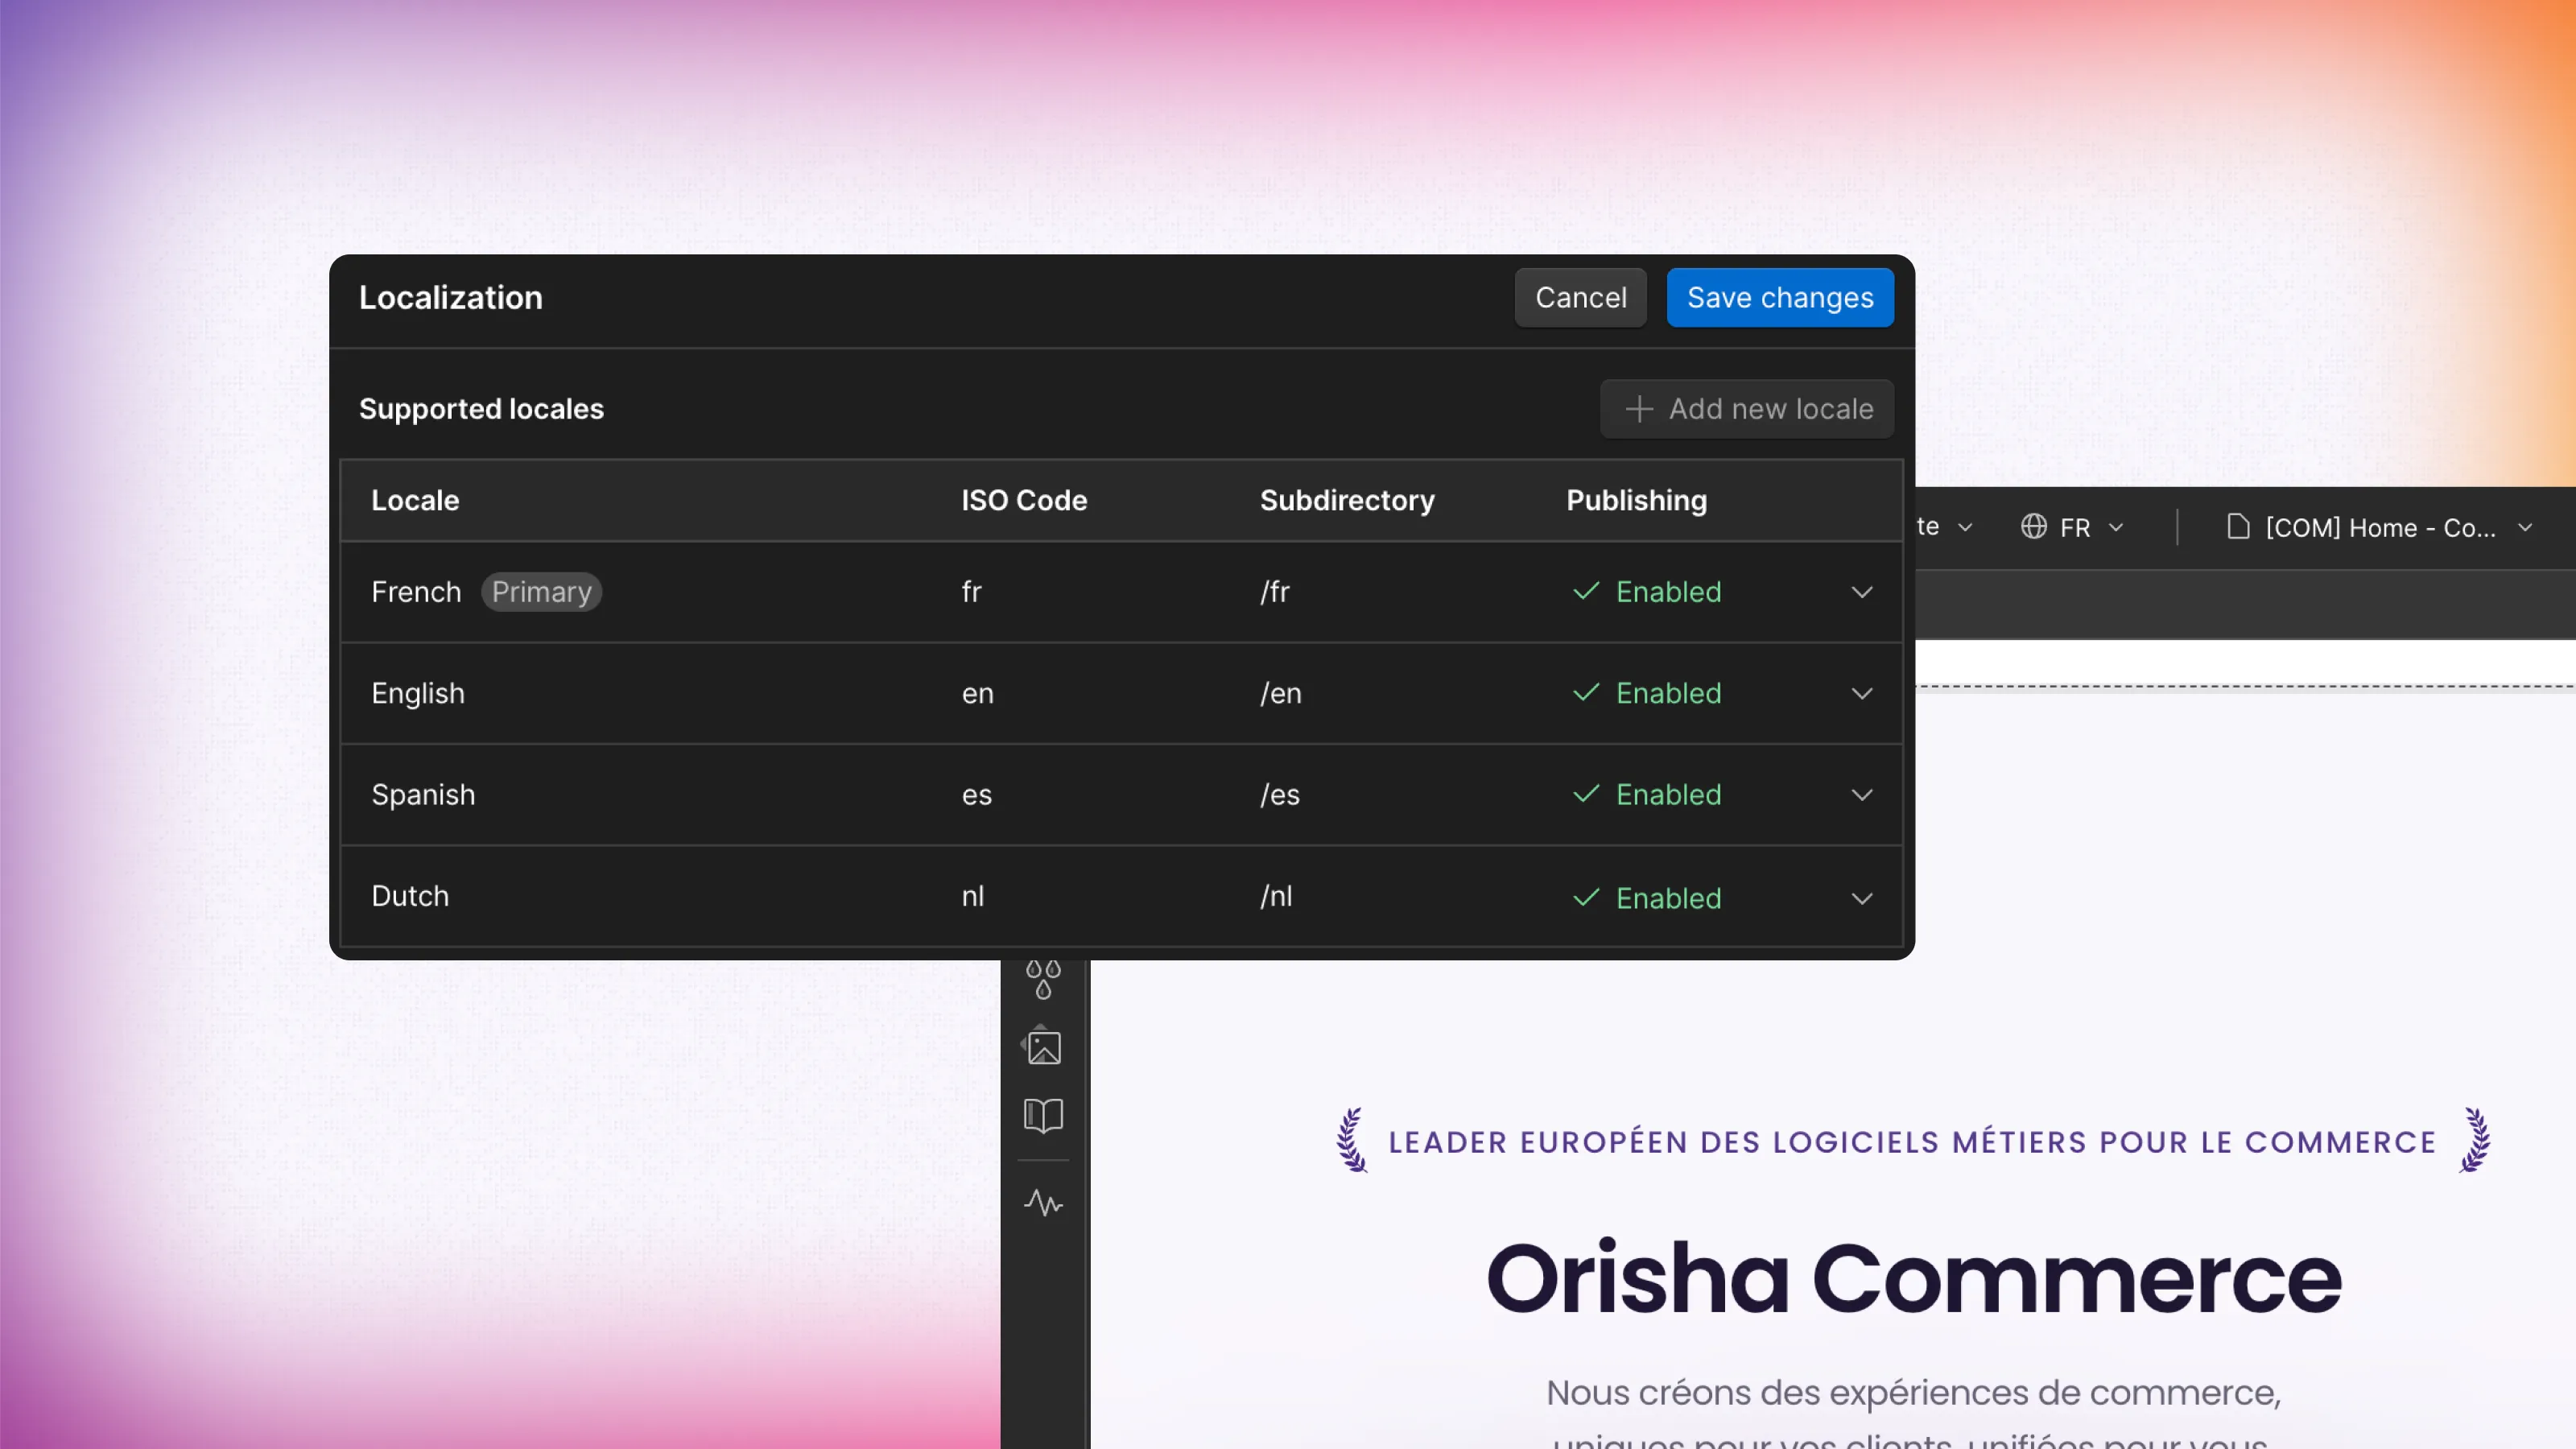Select the French locale name
The height and width of the screenshot is (1449, 2576).
click(x=416, y=592)
